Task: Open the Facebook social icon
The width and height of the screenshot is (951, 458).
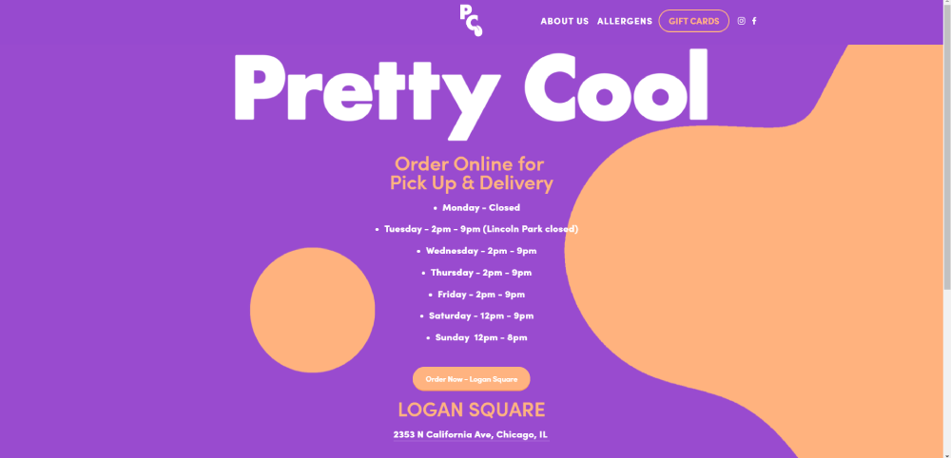Action: 755,21
